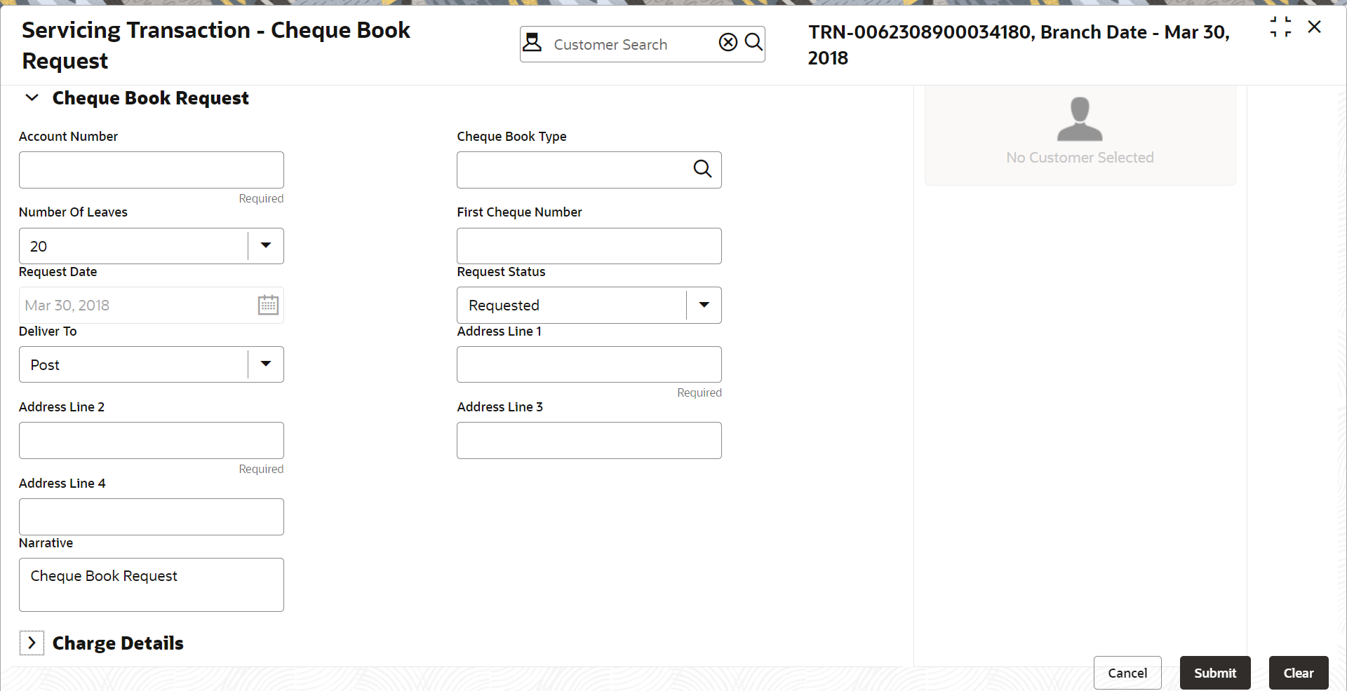Click the Address Line 1 input box
This screenshot has width=1347, height=691.
click(589, 364)
